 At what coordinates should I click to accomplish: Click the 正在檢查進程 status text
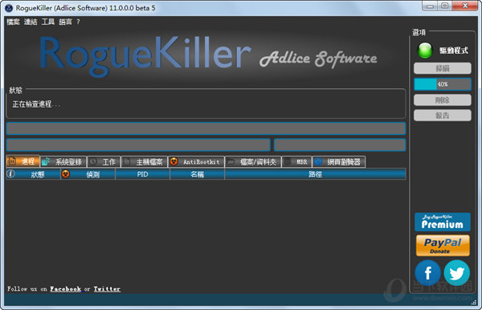pyautogui.click(x=36, y=104)
